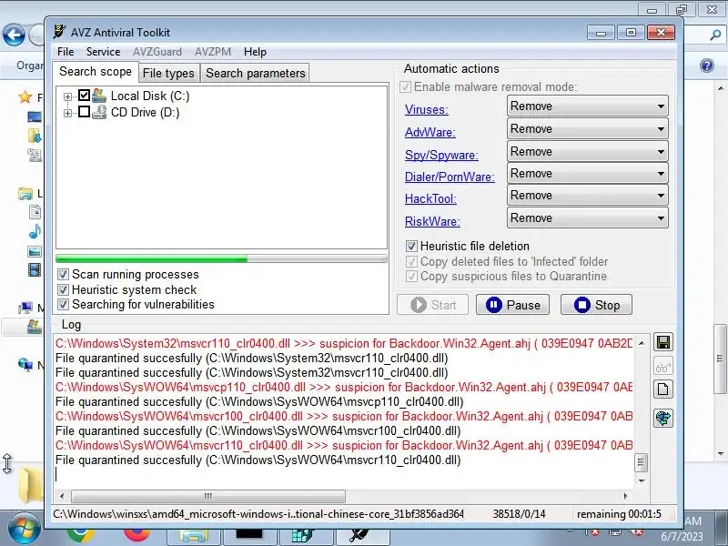Click the Spy/Spyware link
Image resolution: width=728 pixels, height=546 pixels.
441,155
